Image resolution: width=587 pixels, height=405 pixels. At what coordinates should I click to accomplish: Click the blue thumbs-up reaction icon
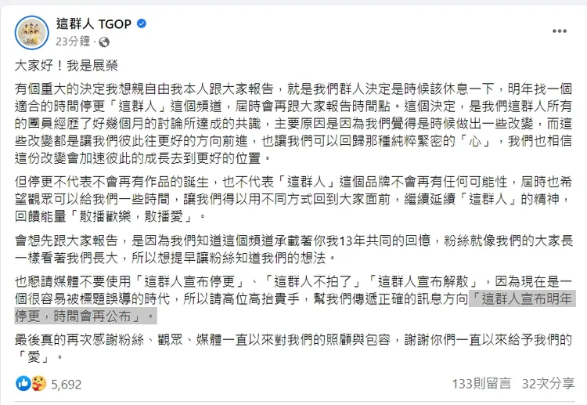pyautogui.click(x=21, y=384)
